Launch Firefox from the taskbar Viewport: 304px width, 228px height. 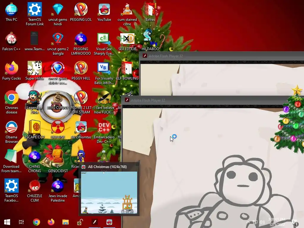point(51,222)
